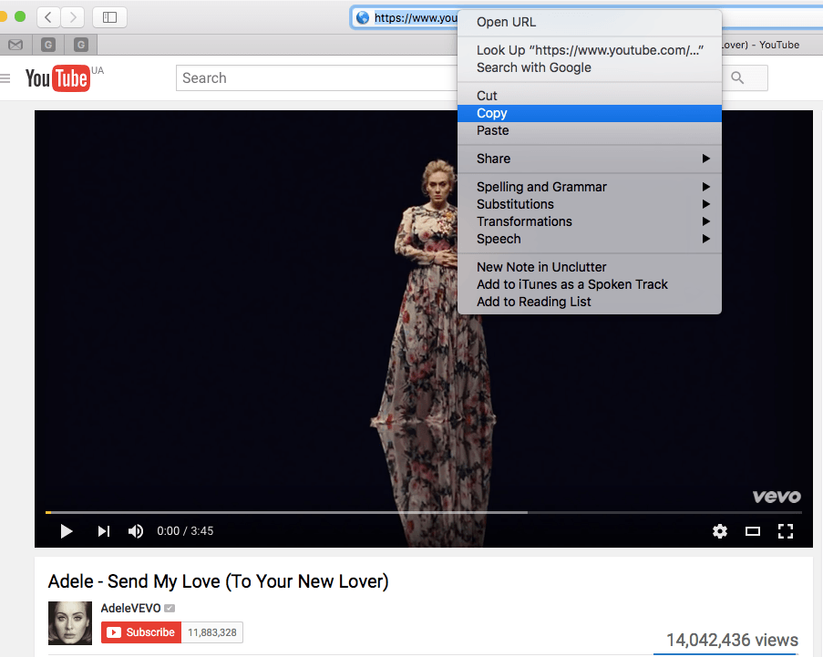The image size is (823, 657).
Task: Click the YouTube tab title
Action: point(760,46)
